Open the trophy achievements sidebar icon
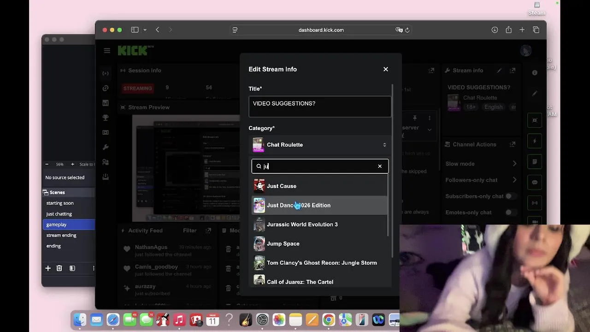Image resolution: width=590 pixels, height=332 pixels. 106,118
